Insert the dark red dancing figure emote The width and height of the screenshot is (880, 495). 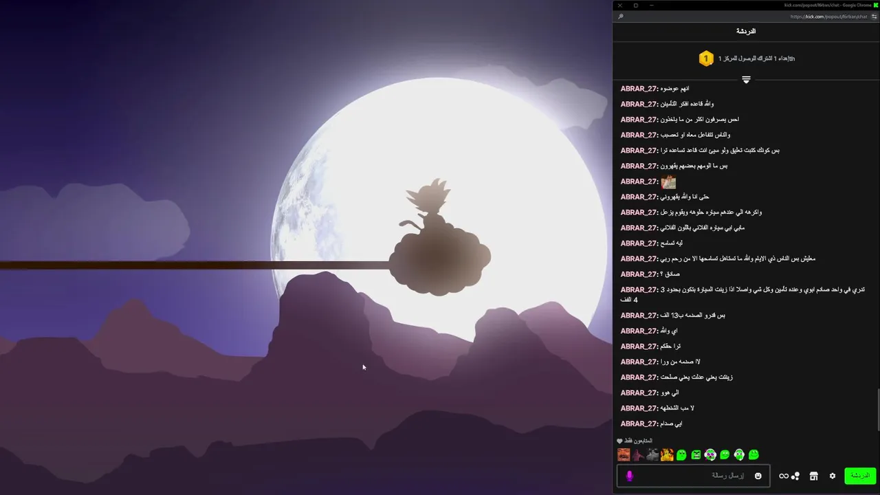[x=638, y=454]
